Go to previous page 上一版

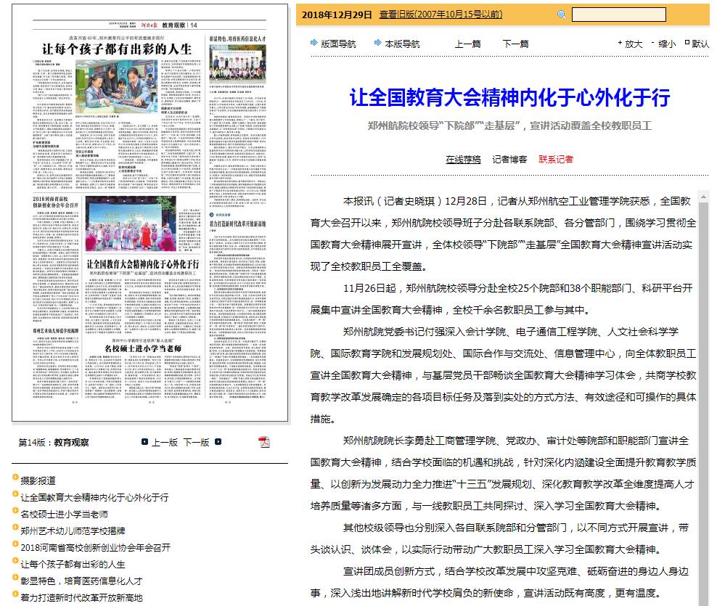[x=165, y=442]
